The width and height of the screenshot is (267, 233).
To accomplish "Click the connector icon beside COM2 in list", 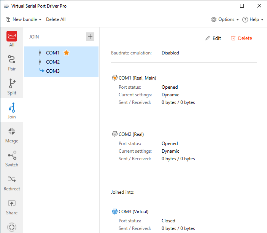I will coord(40,62).
